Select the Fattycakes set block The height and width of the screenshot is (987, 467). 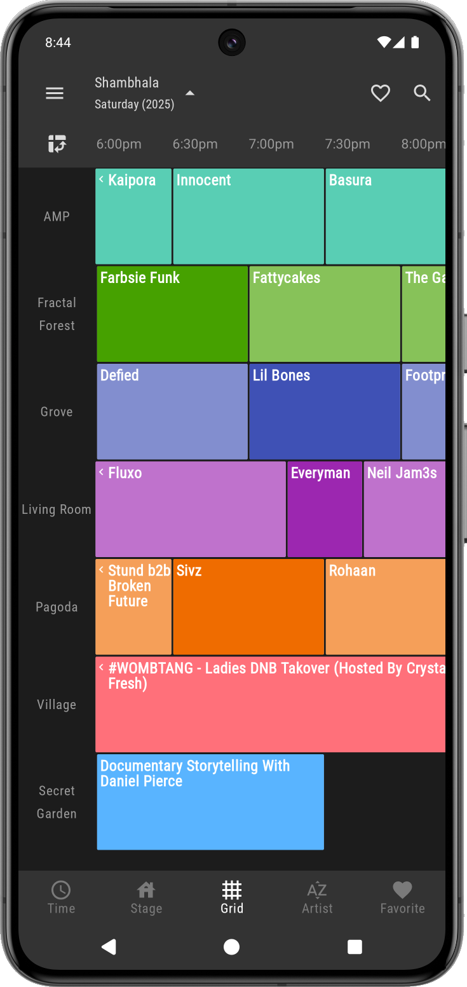(x=325, y=313)
